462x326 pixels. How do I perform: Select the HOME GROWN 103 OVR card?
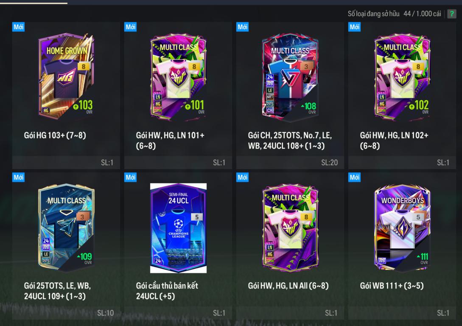(66, 76)
